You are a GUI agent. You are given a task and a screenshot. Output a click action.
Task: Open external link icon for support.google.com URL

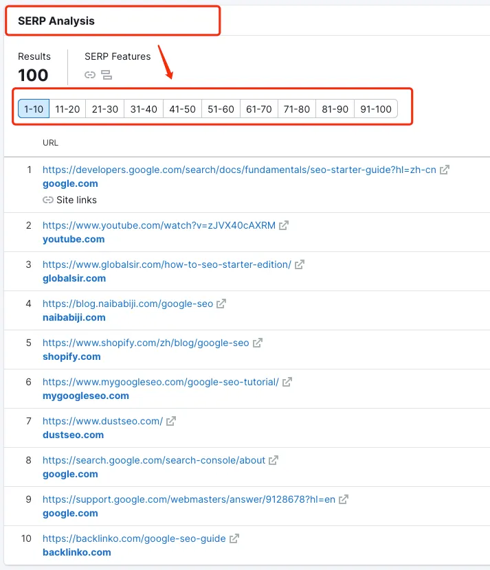344,499
